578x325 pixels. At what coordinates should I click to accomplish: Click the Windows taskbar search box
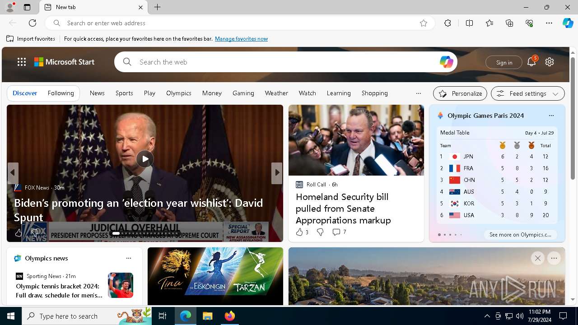tap(88, 316)
